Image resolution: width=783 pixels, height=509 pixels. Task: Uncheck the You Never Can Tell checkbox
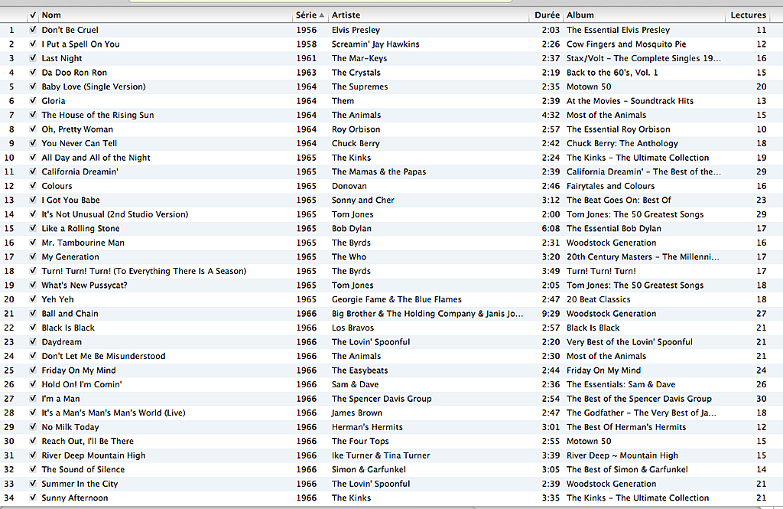coord(33,143)
